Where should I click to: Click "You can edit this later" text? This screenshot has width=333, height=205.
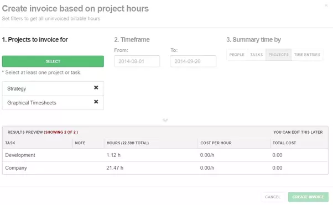[x=298, y=132]
